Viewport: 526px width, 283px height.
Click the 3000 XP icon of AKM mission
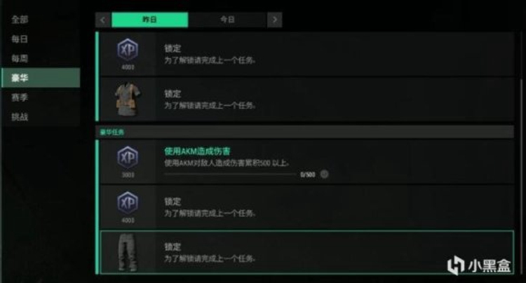point(128,158)
